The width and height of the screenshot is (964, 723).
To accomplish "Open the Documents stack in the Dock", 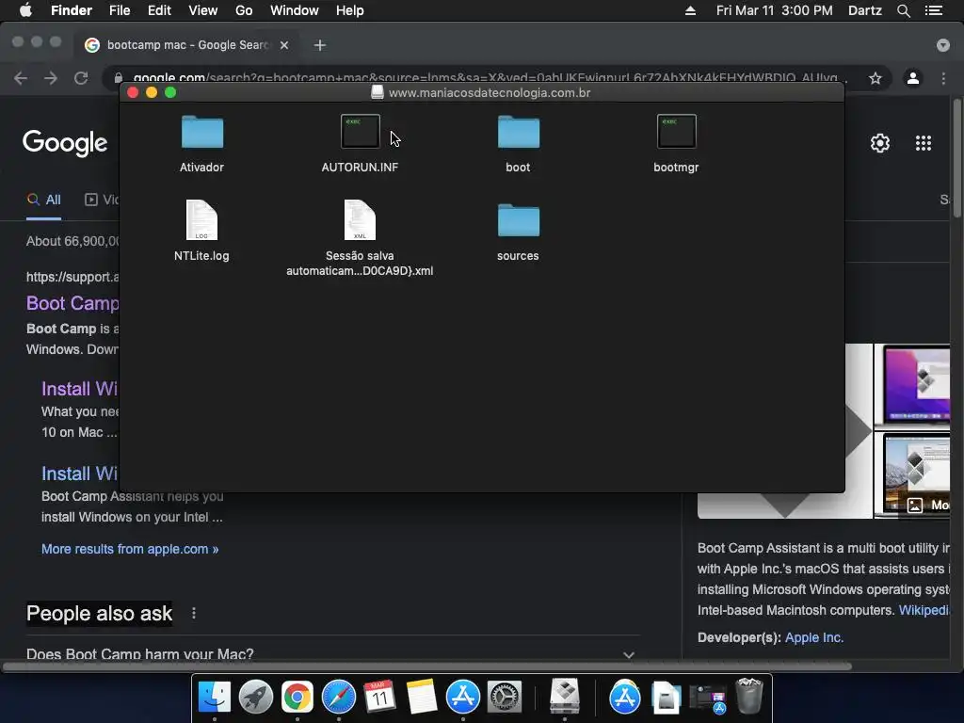I will click(667, 697).
